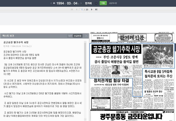Go to next date arrow
Image resolution: width=176 pixels, height=121 pixels.
[x=81, y=3]
